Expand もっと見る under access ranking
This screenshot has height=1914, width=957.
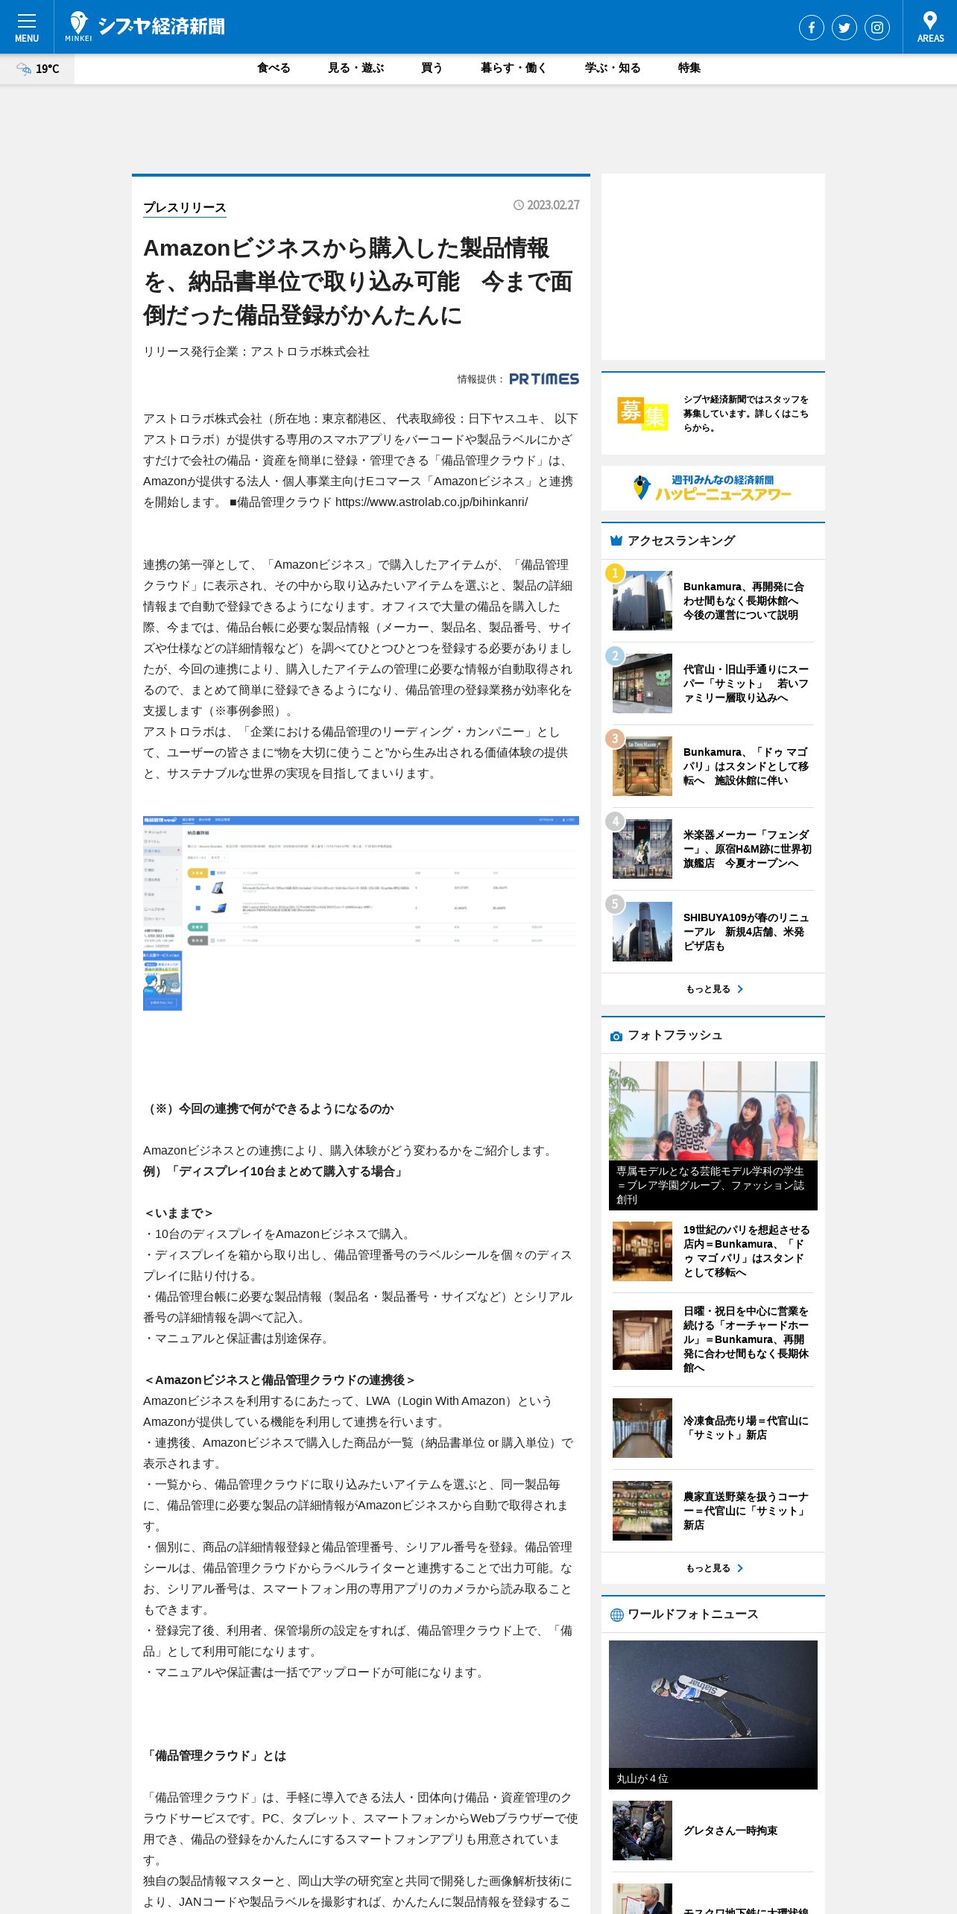pos(713,989)
